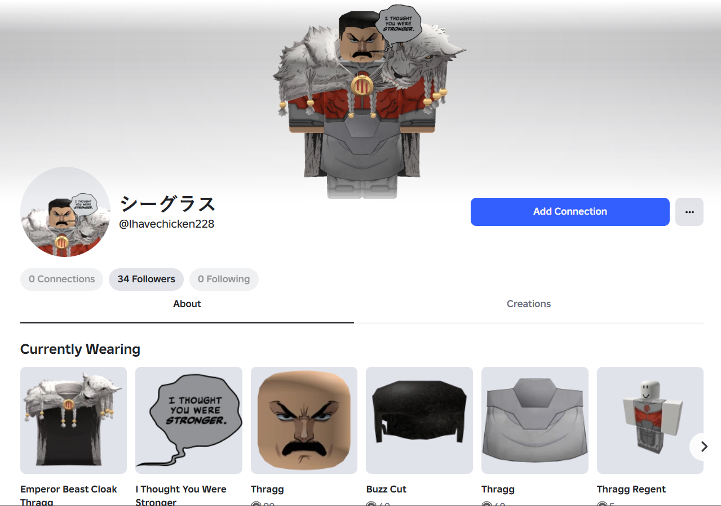Show next items with the right chevron arrow
Viewport: 721px width, 506px height.
704,447
